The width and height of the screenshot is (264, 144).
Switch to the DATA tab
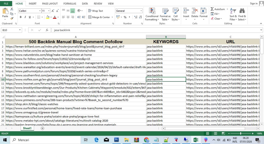pos(85,4)
